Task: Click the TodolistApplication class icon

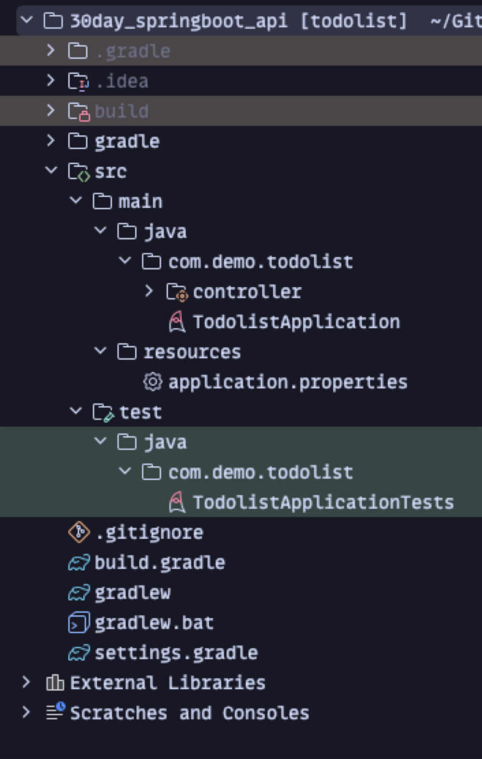Action: (x=177, y=322)
